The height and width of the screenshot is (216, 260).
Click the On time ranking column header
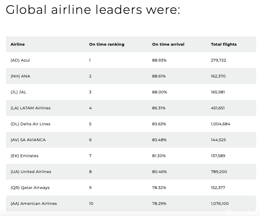pos(107,44)
